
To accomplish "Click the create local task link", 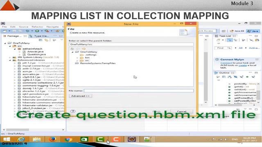I will click(243, 65).
